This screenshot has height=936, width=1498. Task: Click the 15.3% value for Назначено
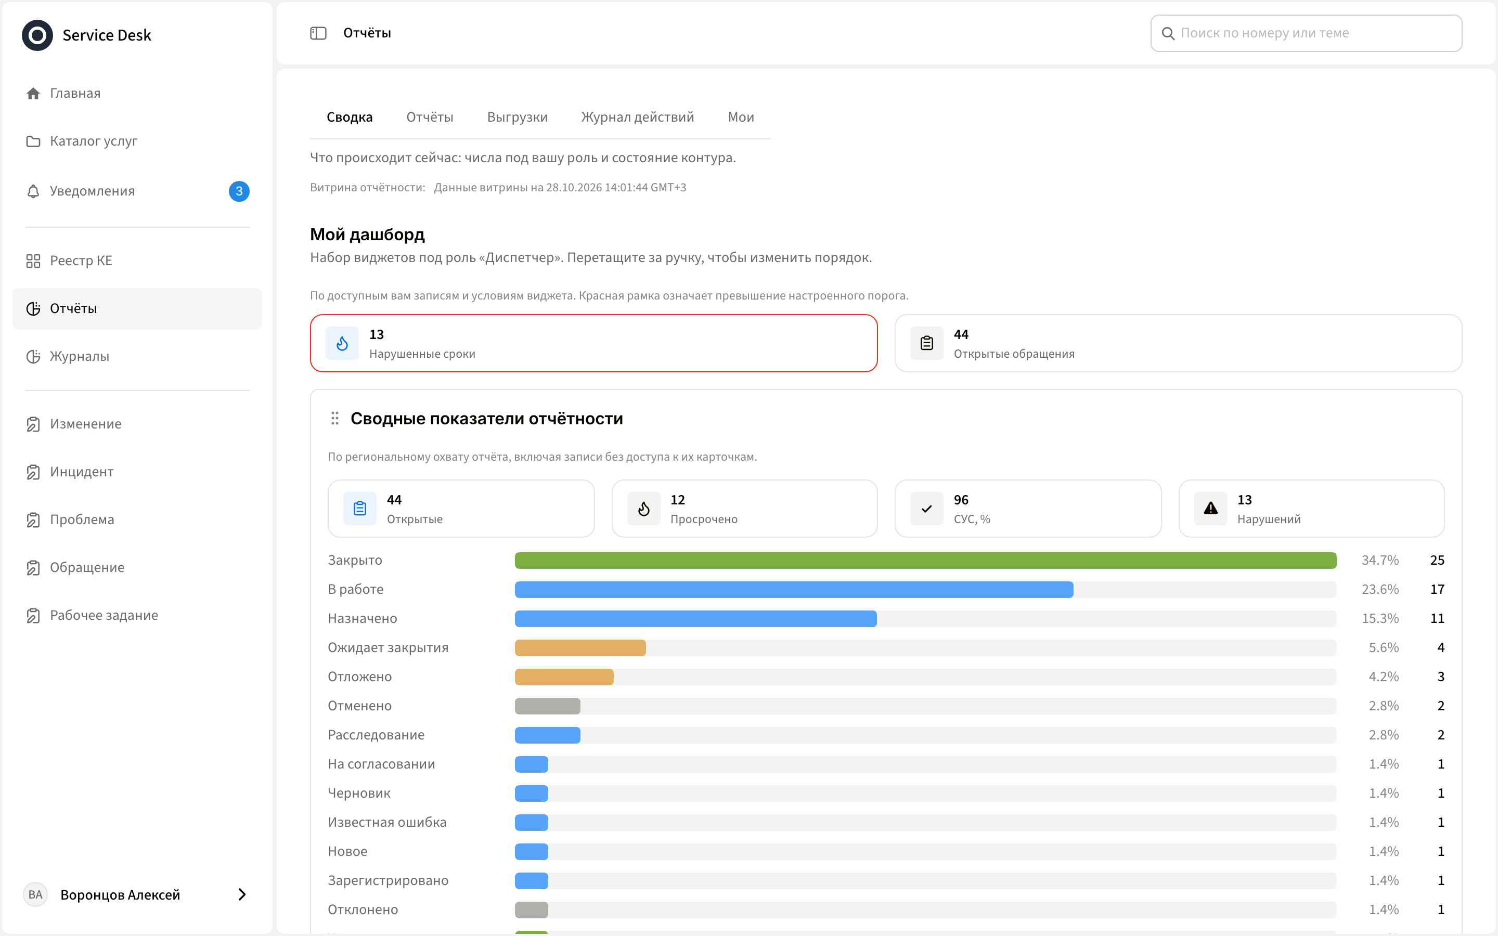coord(1380,618)
